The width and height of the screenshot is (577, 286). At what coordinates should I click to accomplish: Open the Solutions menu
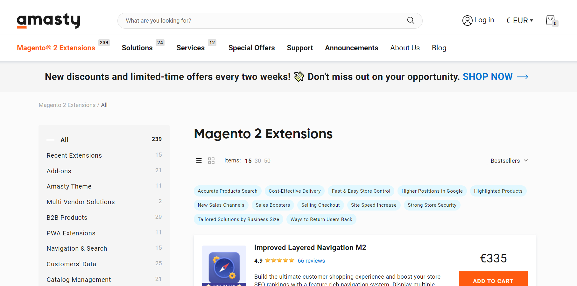click(x=137, y=48)
